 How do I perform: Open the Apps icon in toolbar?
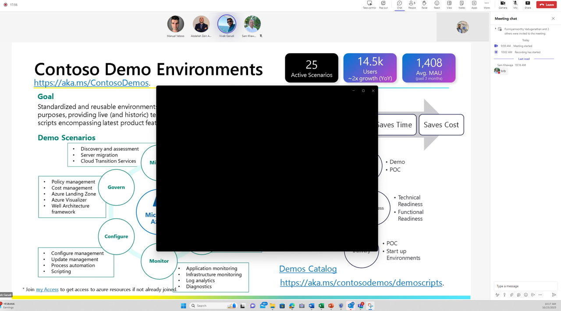(x=474, y=5)
